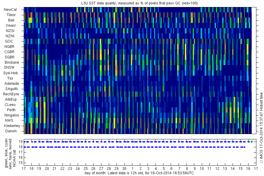Image resolution: width=264 pixels, height=176 pixels.
Task: Click day 27 on the x-axis
Action: [101, 169]
